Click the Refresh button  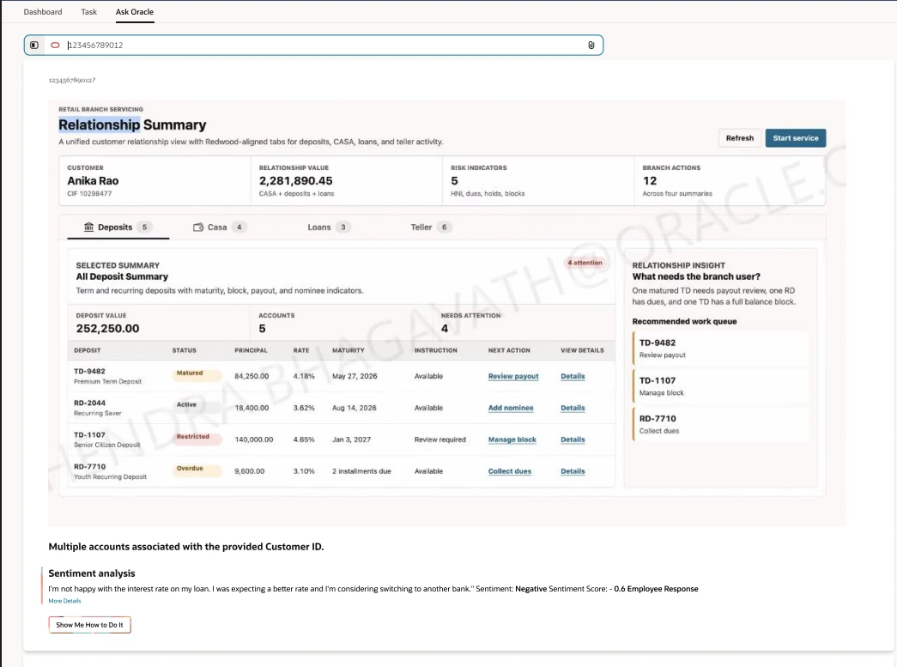[x=740, y=138]
